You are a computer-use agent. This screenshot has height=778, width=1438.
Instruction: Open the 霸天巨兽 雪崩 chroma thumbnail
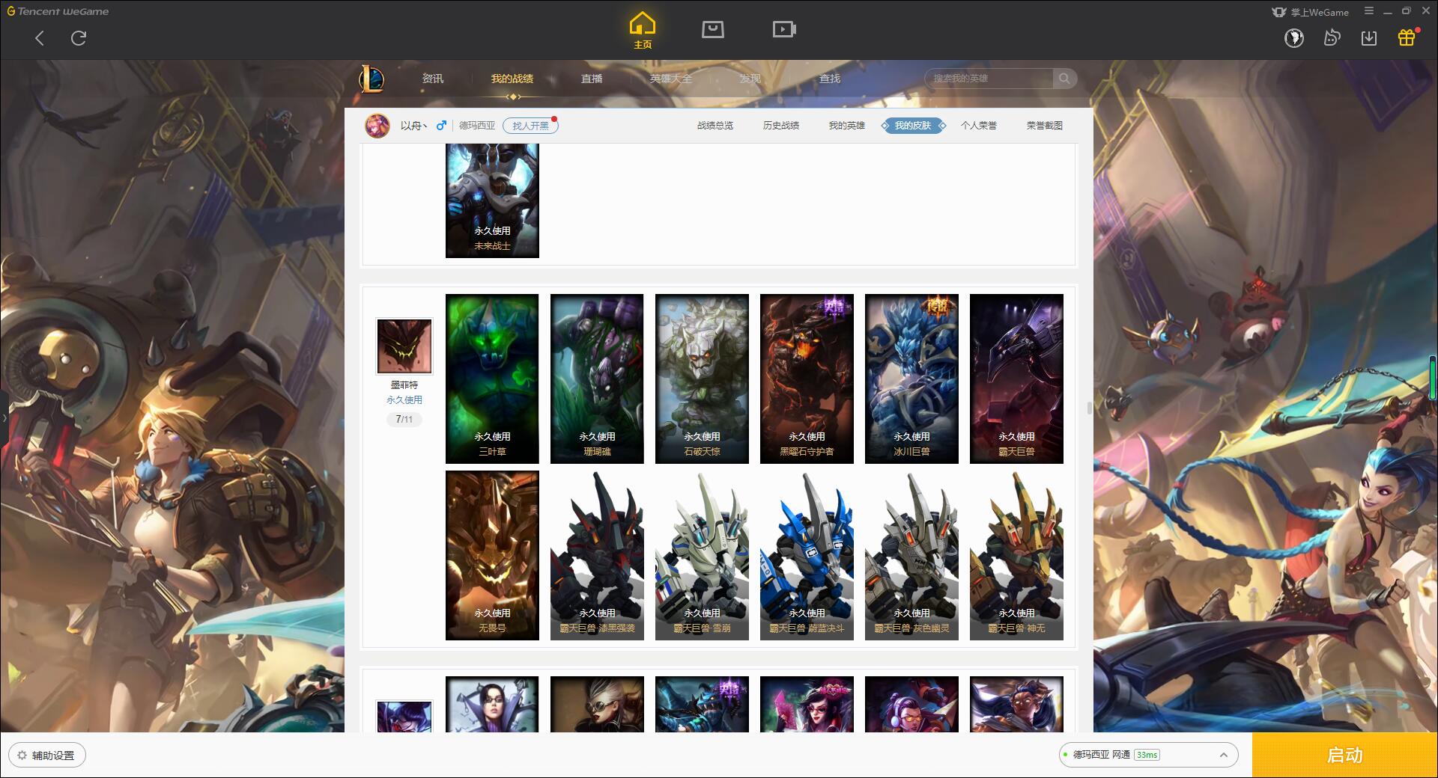pos(702,555)
